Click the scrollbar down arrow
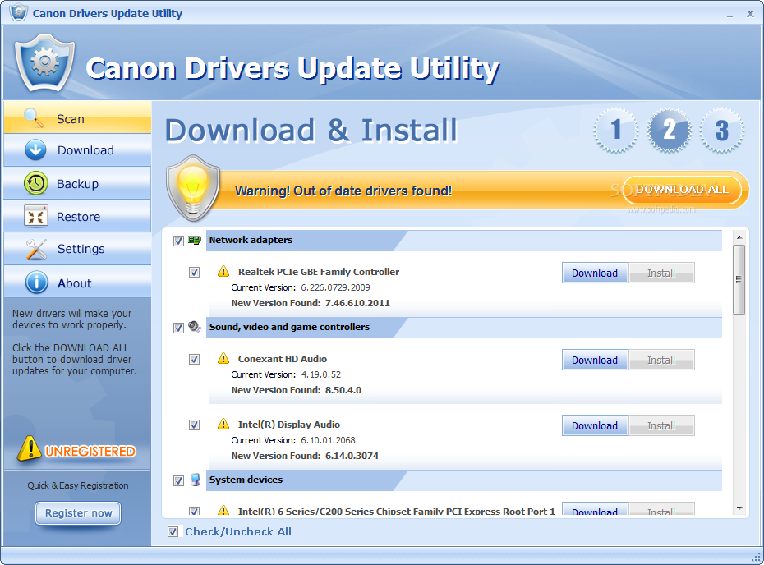This screenshot has width=764, height=565. (739, 508)
